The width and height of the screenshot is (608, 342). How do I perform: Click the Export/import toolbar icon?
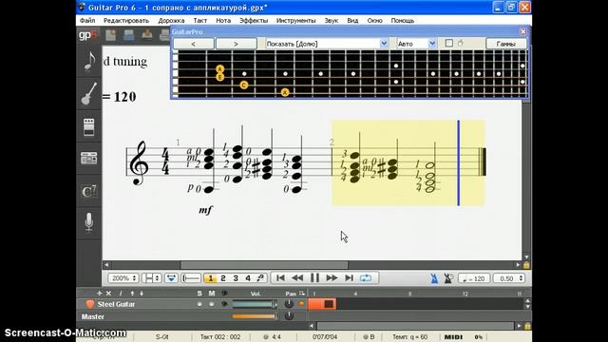[147, 35]
